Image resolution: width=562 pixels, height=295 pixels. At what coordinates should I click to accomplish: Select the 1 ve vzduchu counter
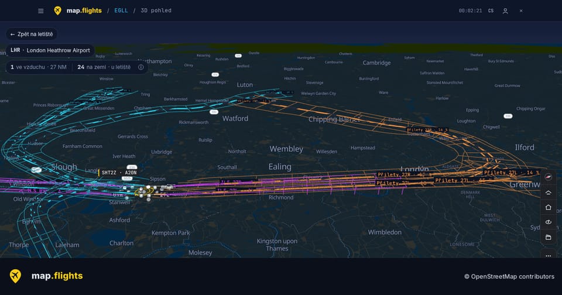coord(39,67)
